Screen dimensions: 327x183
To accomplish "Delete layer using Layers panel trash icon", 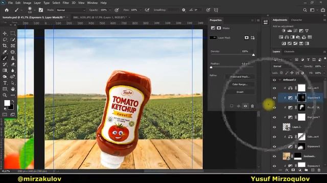I will pyautogui.click(x=319, y=170).
